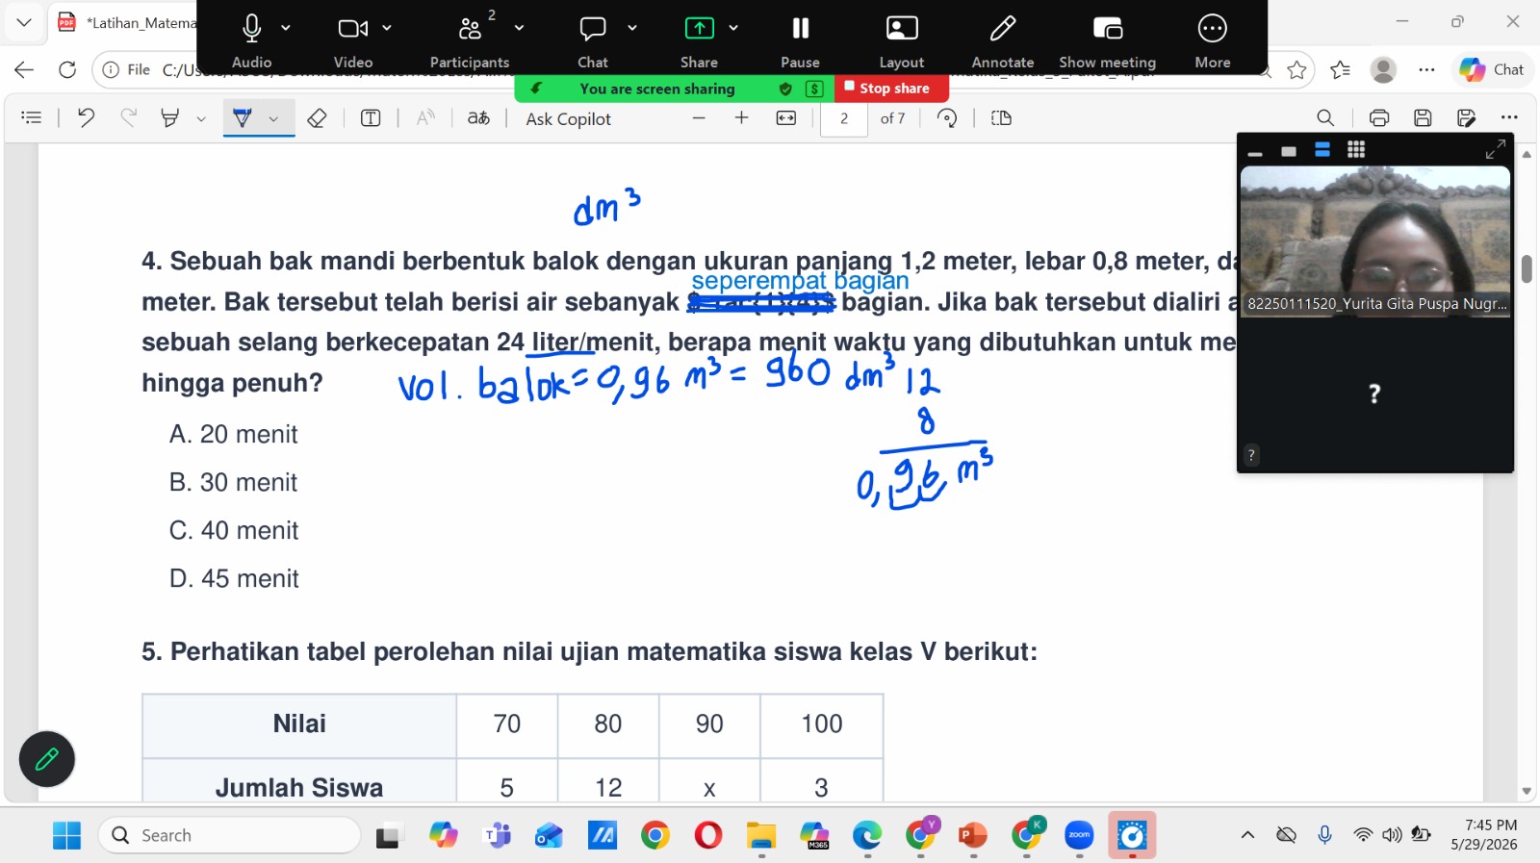Screen dimensions: 1540x863
Task: Select the Add text tool
Action: (x=371, y=118)
